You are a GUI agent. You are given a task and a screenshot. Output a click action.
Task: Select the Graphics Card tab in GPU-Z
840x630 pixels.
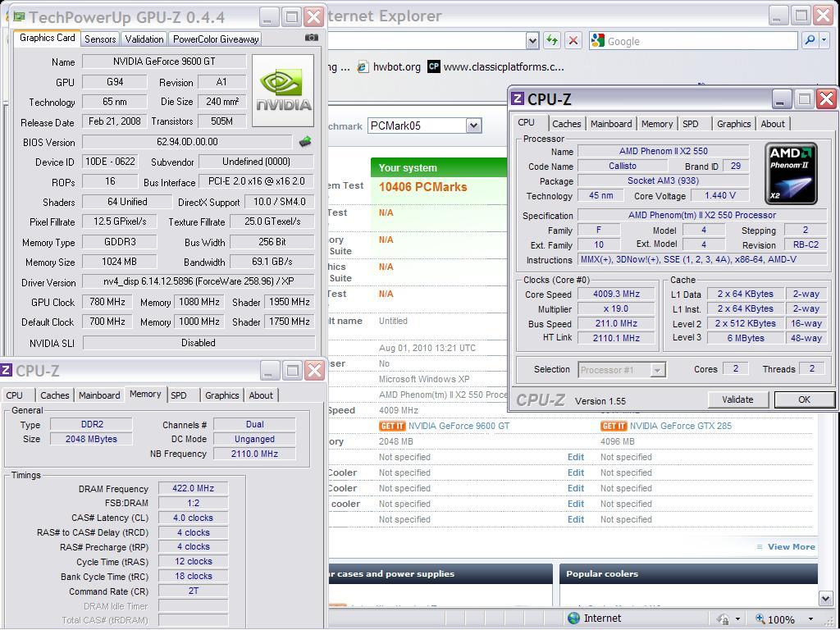pyautogui.click(x=47, y=38)
